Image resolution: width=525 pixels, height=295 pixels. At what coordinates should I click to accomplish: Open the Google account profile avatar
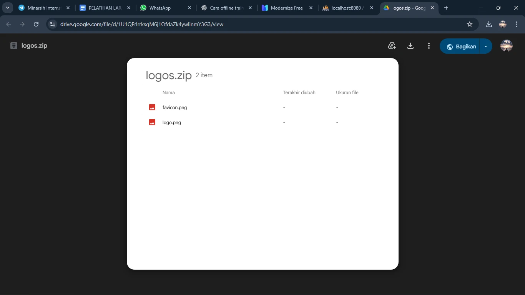[x=506, y=46]
